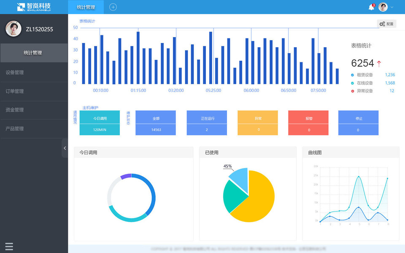Expand the account dropdown arrow beside the avatar
Screen dimensions: 405x253
pos(392,7)
